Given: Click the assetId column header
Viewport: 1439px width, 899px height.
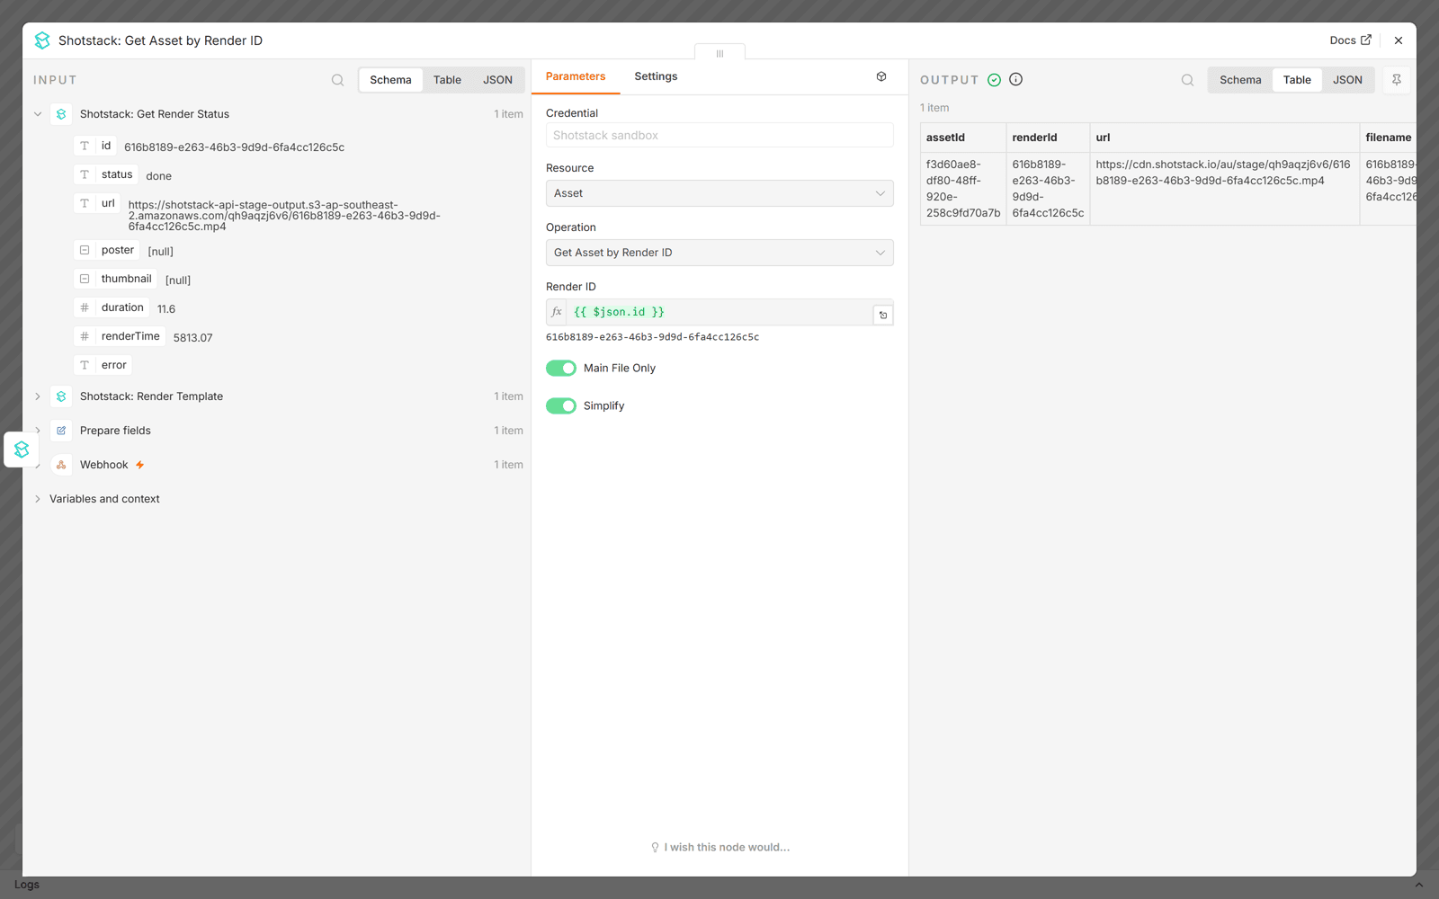Looking at the screenshot, I should pos(963,138).
